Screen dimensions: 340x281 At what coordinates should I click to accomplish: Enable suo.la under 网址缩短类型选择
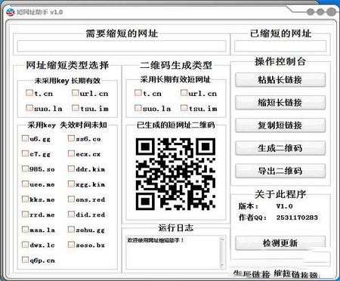pyautogui.click(x=29, y=108)
